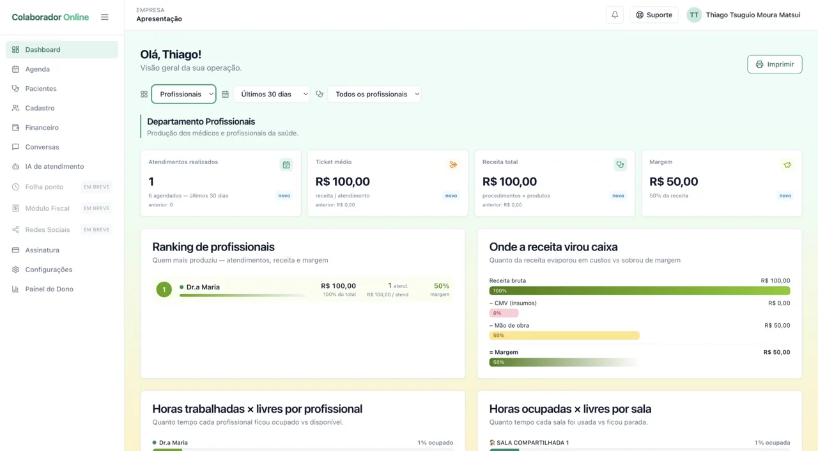Click novo badge on Atendimentos realizados card
This screenshot has height=451, width=818.
click(x=284, y=195)
